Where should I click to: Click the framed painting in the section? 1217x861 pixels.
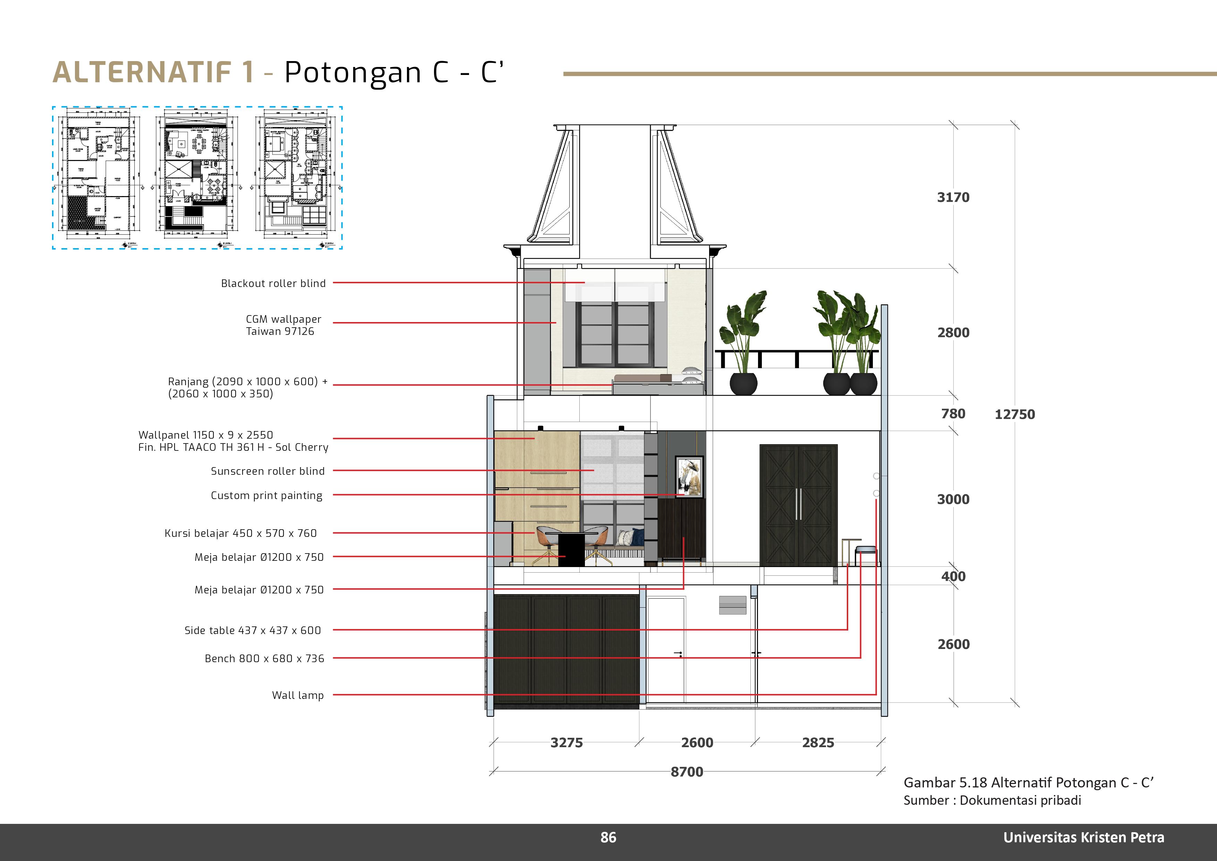689,476
